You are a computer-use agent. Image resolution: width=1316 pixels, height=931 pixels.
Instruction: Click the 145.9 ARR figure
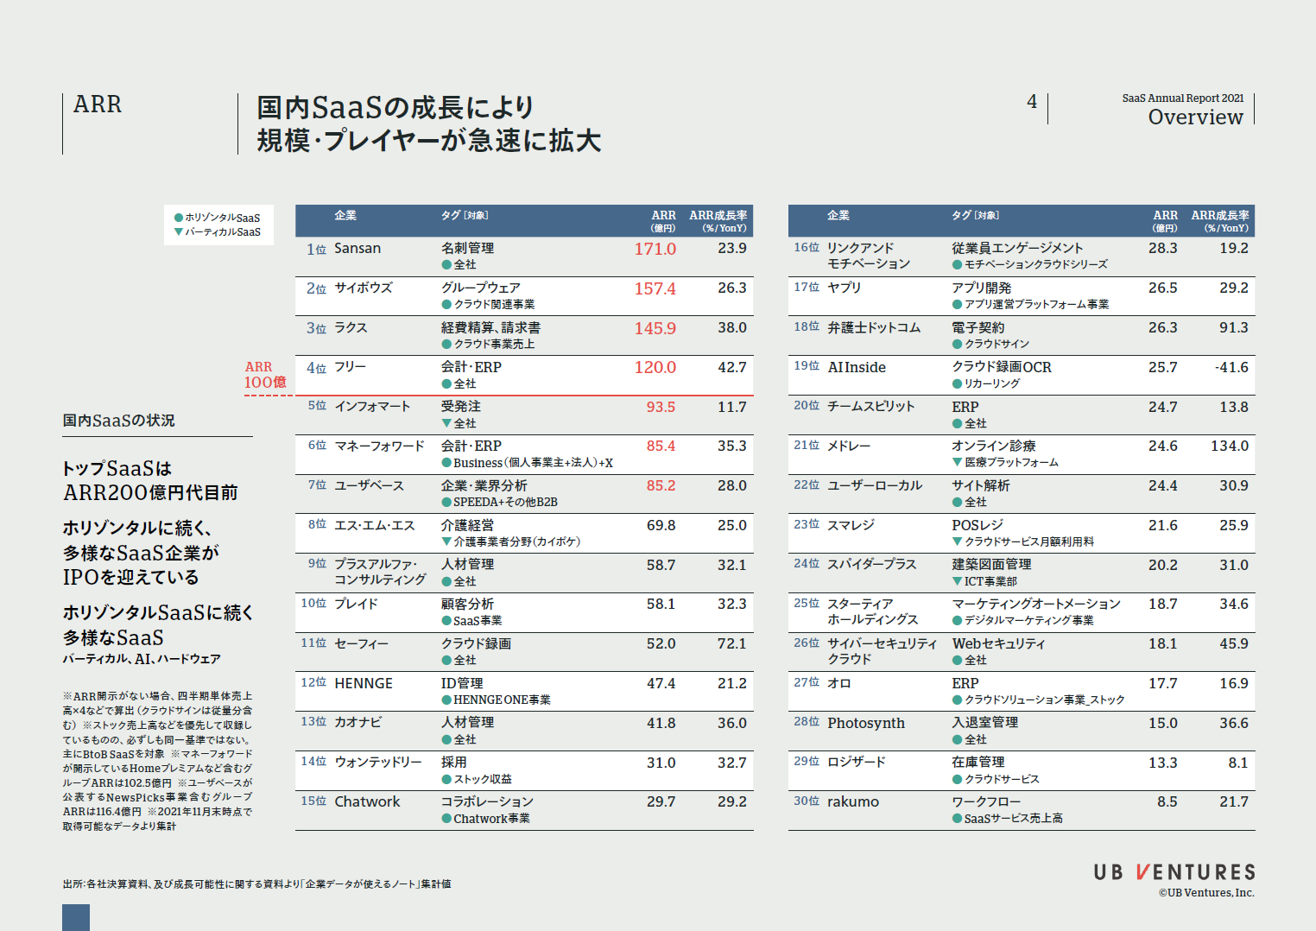655,328
